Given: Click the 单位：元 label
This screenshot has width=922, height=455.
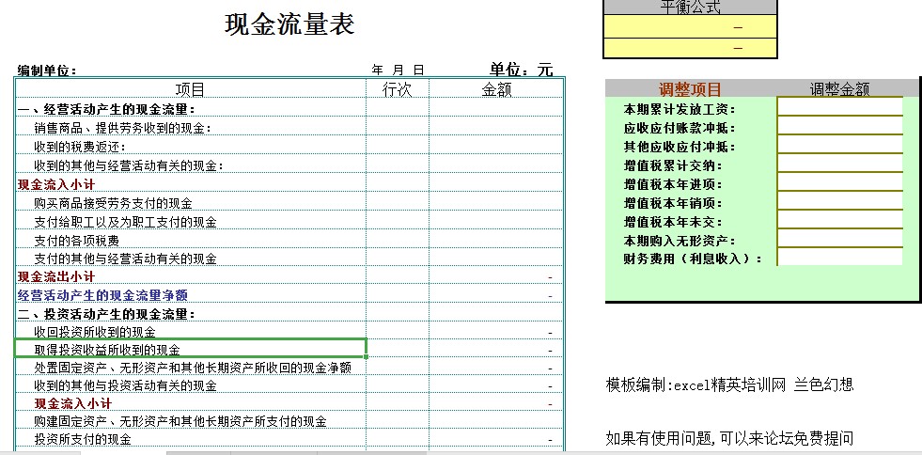Looking at the screenshot, I should pyautogui.click(x=522, y=70).
